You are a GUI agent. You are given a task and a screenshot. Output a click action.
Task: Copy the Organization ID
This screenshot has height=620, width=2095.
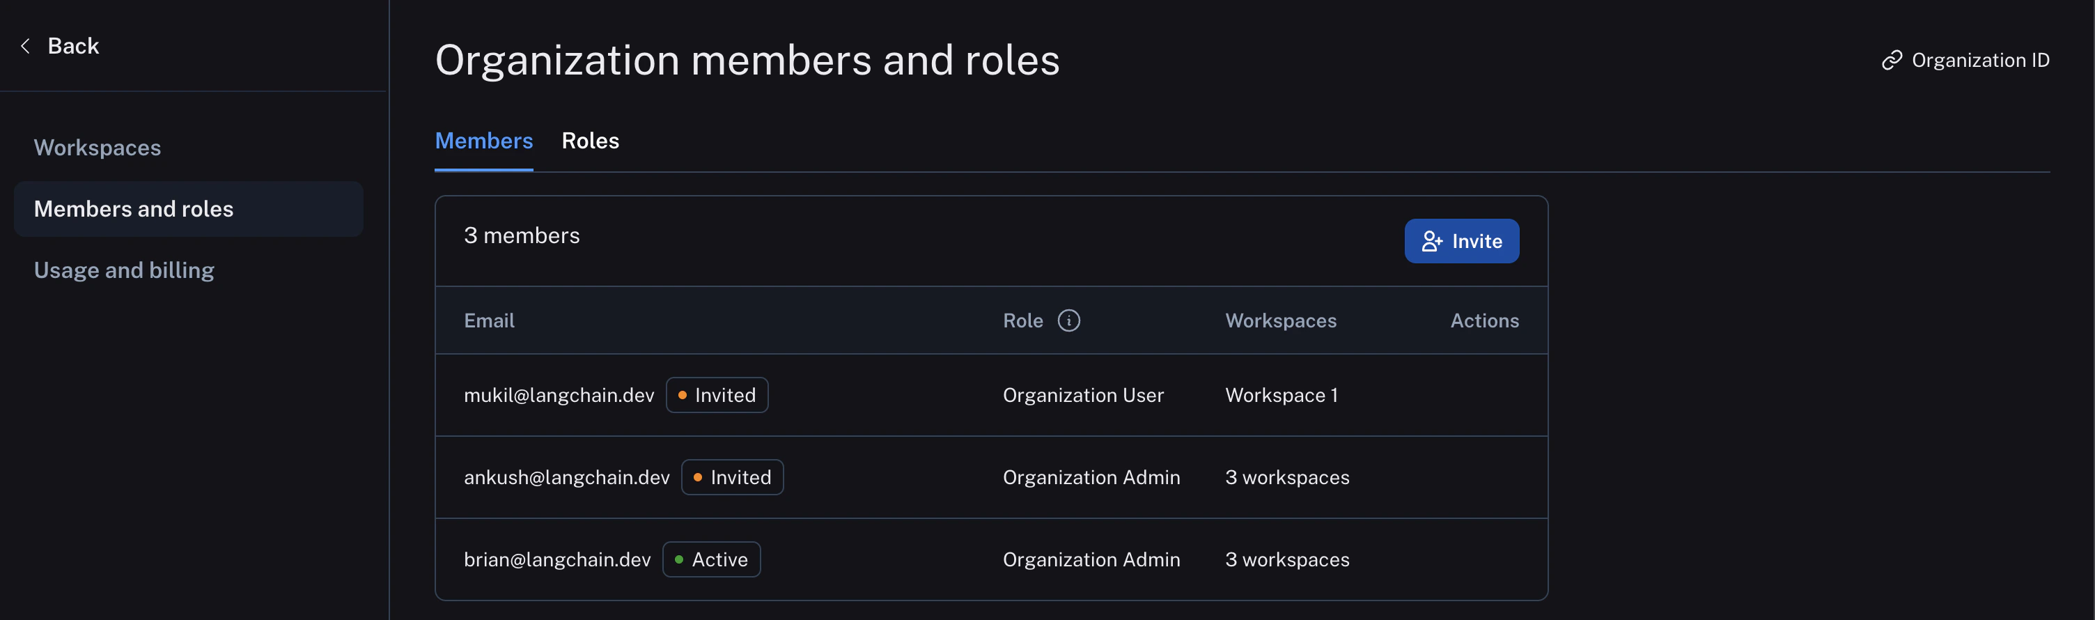click(x=1979, y=60)
